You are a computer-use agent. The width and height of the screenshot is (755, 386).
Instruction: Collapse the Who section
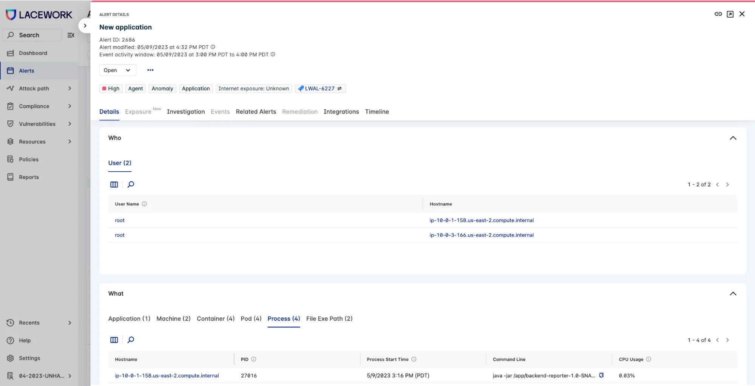[733, 138]
